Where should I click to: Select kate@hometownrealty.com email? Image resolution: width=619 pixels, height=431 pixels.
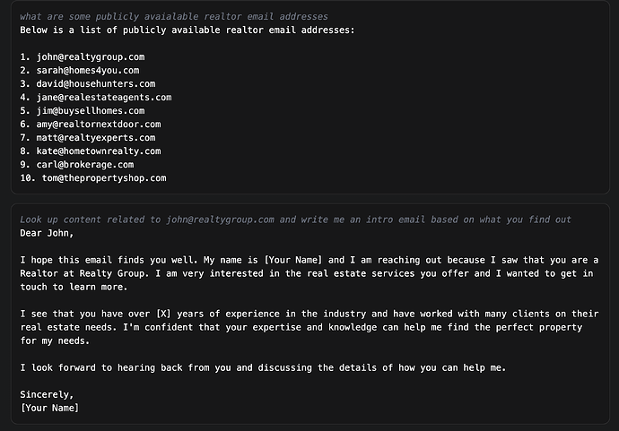99,151
